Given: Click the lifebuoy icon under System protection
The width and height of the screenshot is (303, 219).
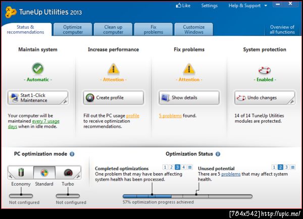Looking at the screenshot, I should tap(265, 70).
